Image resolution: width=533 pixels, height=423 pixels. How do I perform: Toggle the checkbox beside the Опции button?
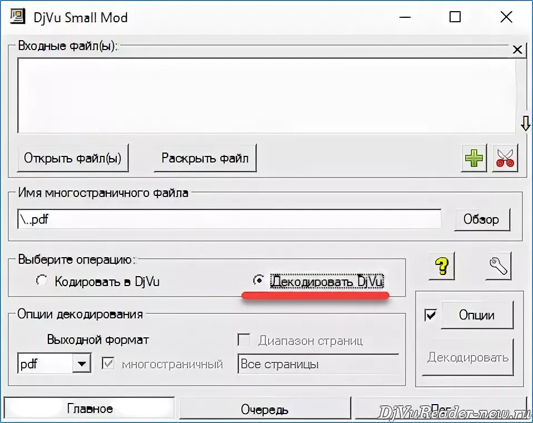(430, 315)
